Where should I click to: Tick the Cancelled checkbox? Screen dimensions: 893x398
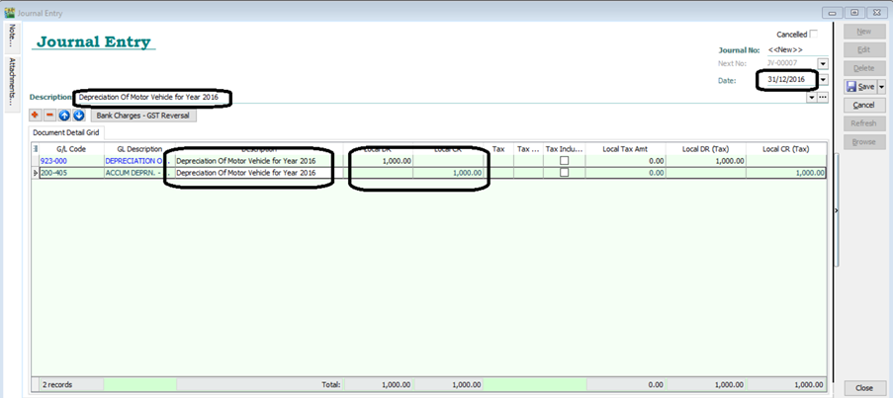[x=814, y=34]
